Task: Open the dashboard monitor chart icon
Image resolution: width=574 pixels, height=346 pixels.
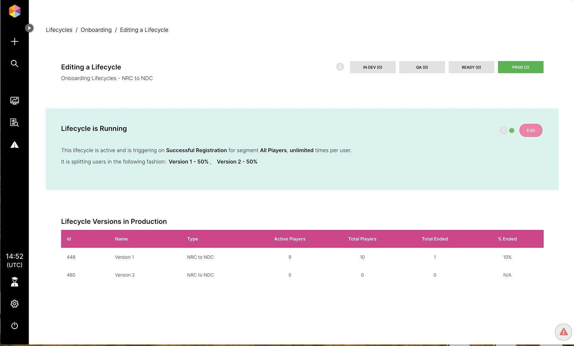Action: click(x=14, y=101)
